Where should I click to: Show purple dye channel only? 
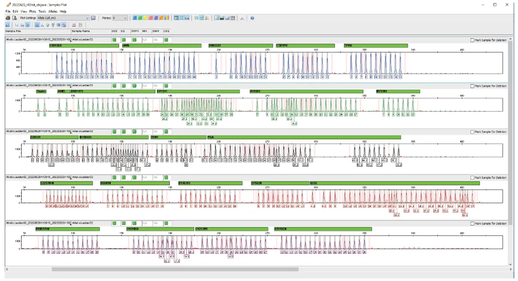(x=156, y=18)
